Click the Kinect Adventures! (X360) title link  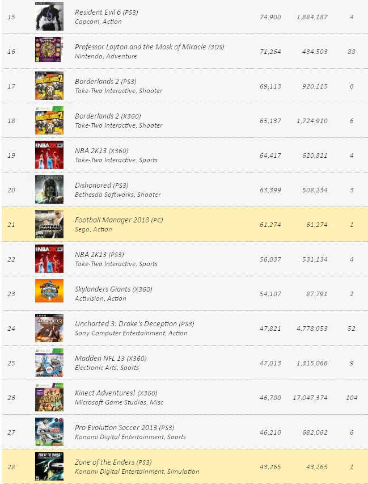coord(116,393)
